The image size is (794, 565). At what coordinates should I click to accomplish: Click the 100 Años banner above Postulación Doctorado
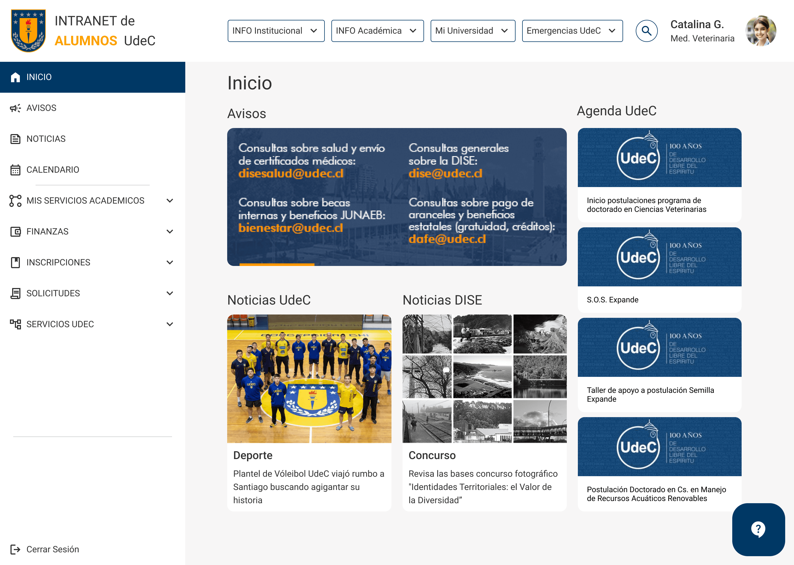pos(659,447)
